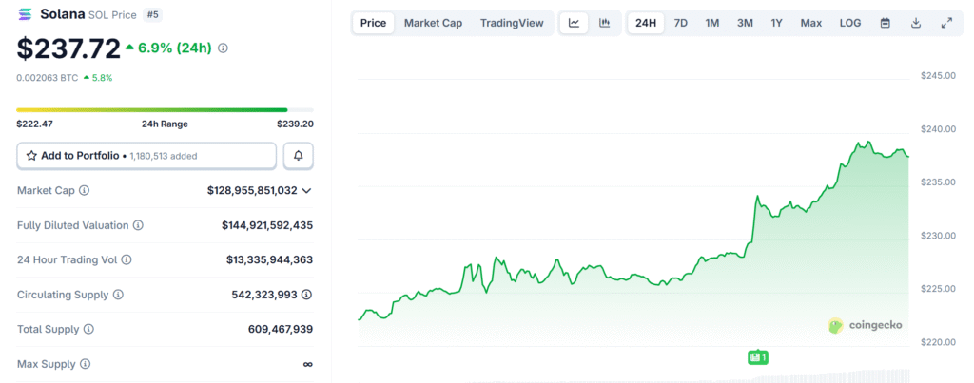Viewport: 974px width, 383px height.
Task: Click Total Supply info icon
Action: coord(88,329)
